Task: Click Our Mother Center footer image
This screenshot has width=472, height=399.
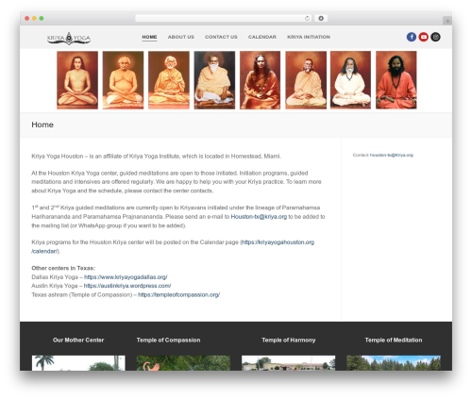Action: 78,363
